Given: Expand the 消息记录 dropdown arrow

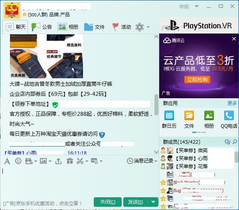Looking at the screenshot, I should [156, 161].
